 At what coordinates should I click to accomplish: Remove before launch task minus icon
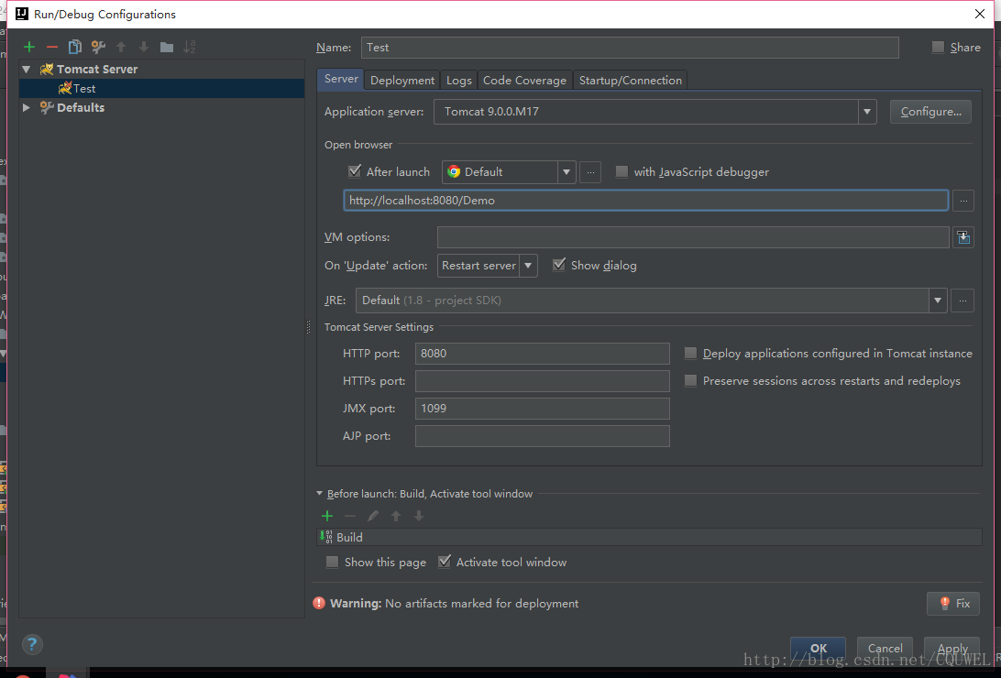[350, 516]
